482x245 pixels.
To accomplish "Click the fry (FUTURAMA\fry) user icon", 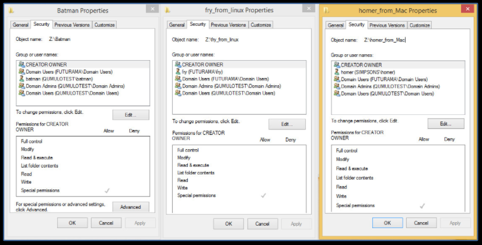I will [x=177, y=72].
